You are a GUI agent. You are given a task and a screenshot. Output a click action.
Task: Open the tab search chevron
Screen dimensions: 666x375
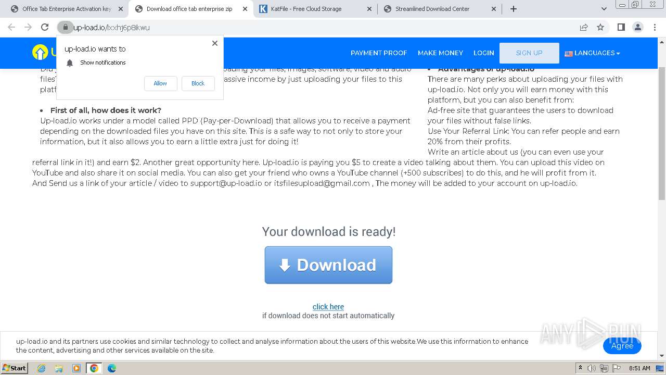pyautogui.click(x=604, y=9)
